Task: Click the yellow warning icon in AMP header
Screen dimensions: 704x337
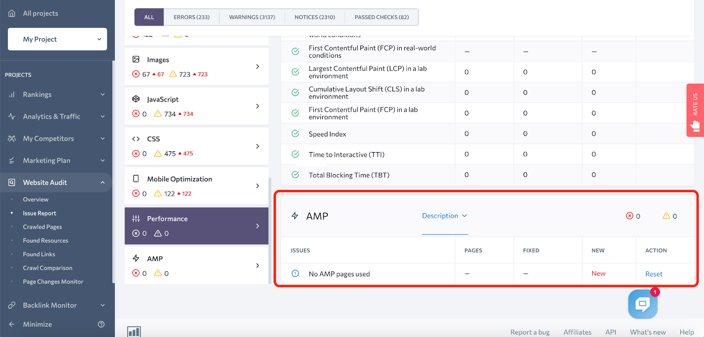Action: [666, 216]
